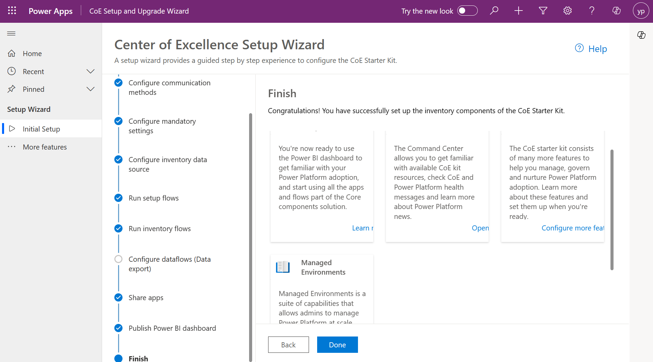Open More features via the ellipsis icon
The height and width of the screenshot is (362, 653).
[12, 146]
